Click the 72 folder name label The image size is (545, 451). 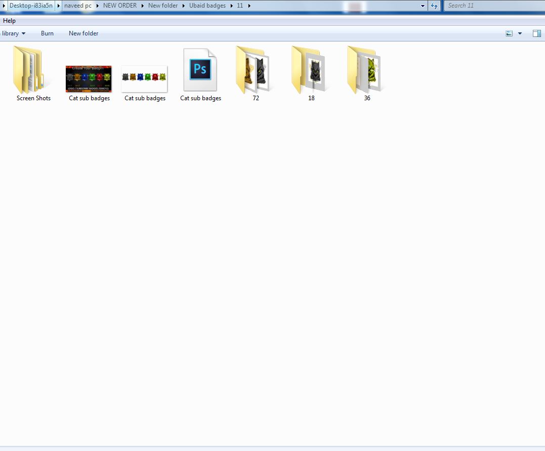pos(256,98)
